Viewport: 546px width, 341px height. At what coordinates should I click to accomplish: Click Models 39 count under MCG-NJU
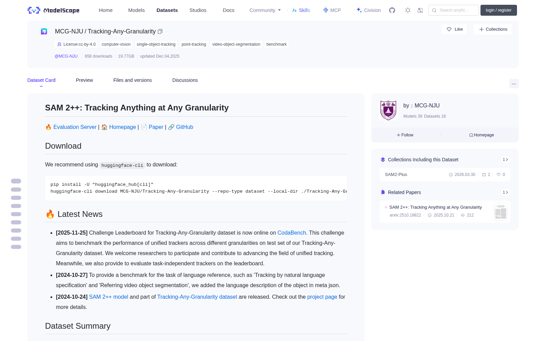pos(413,116)
